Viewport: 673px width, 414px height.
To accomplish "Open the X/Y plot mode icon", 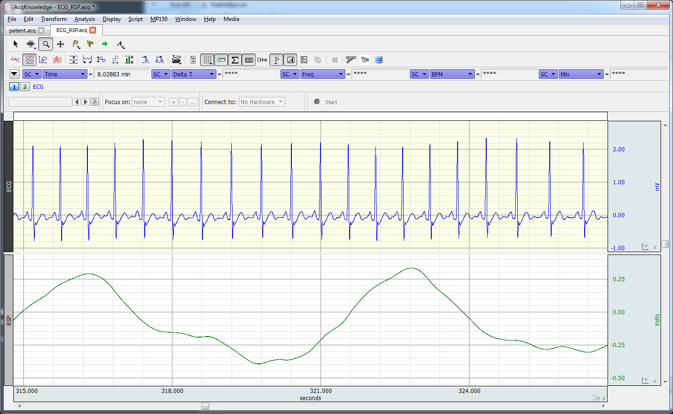I will coord(43,60).
